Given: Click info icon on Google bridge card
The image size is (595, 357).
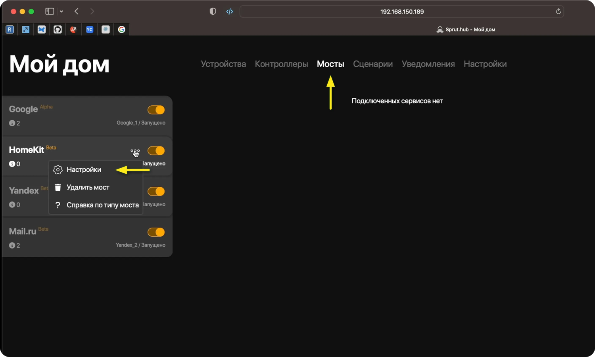Looking at the screenshot, I should click(12, 123).
